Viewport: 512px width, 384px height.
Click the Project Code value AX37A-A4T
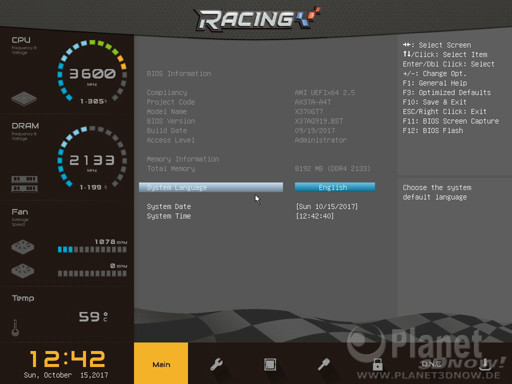tap(313, 102)
